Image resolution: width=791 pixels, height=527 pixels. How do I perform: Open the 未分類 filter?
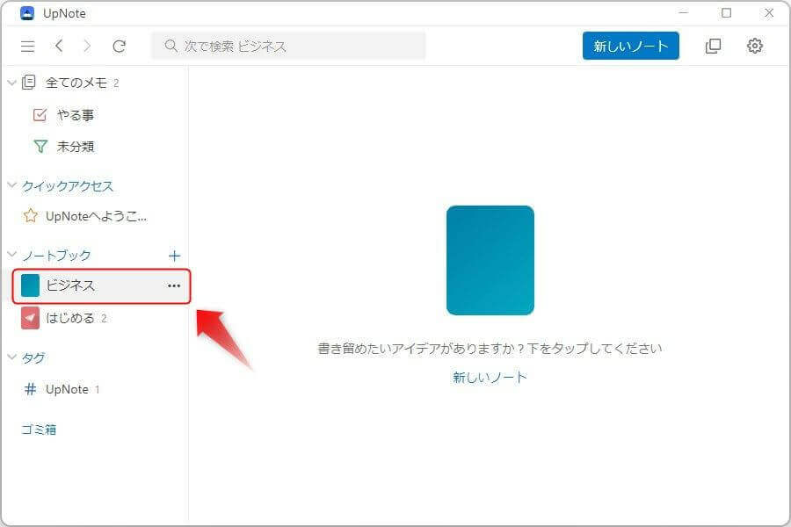[64, 147]
